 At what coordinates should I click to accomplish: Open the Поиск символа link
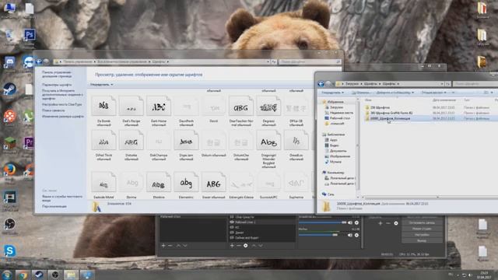54,110
